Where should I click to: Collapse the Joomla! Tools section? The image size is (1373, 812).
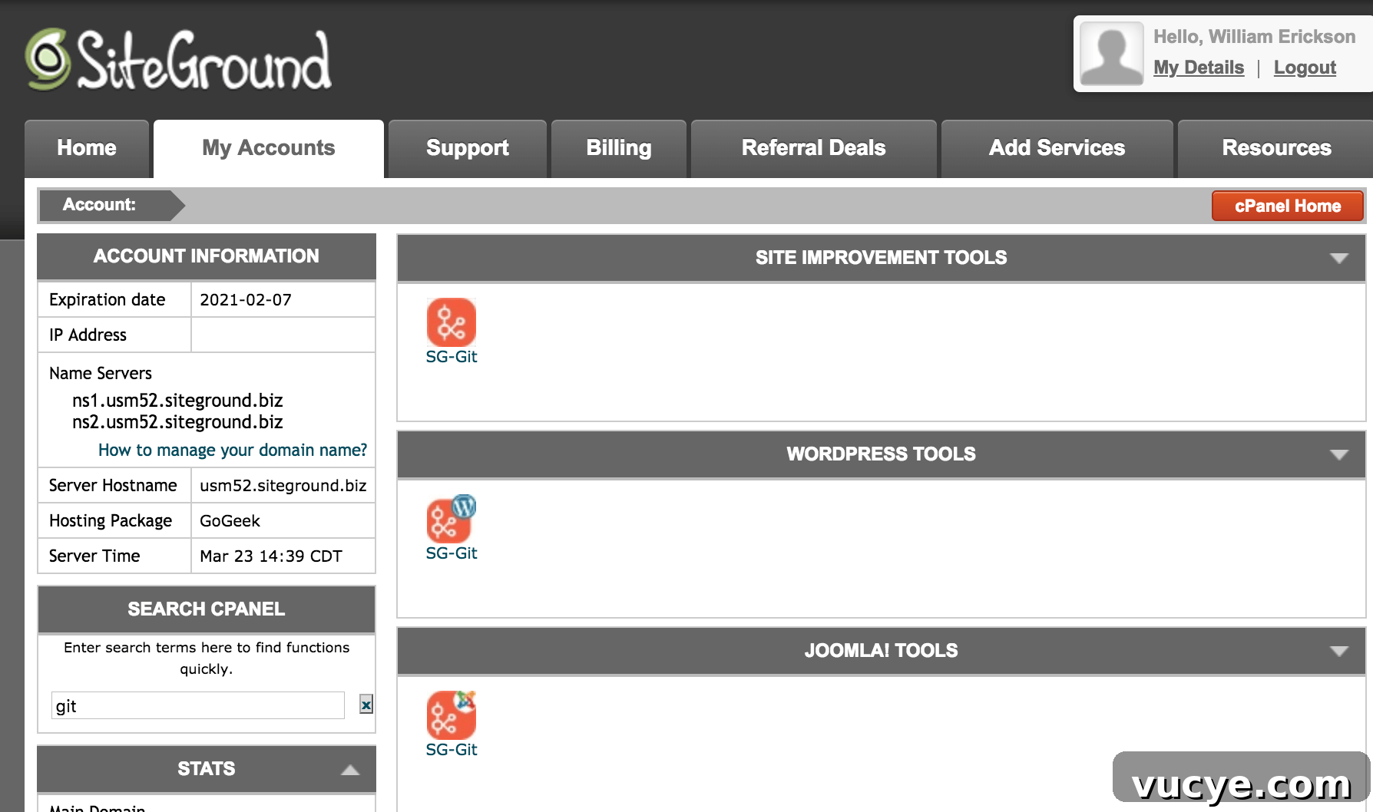pyautogui.click(x=1338, y=651)
